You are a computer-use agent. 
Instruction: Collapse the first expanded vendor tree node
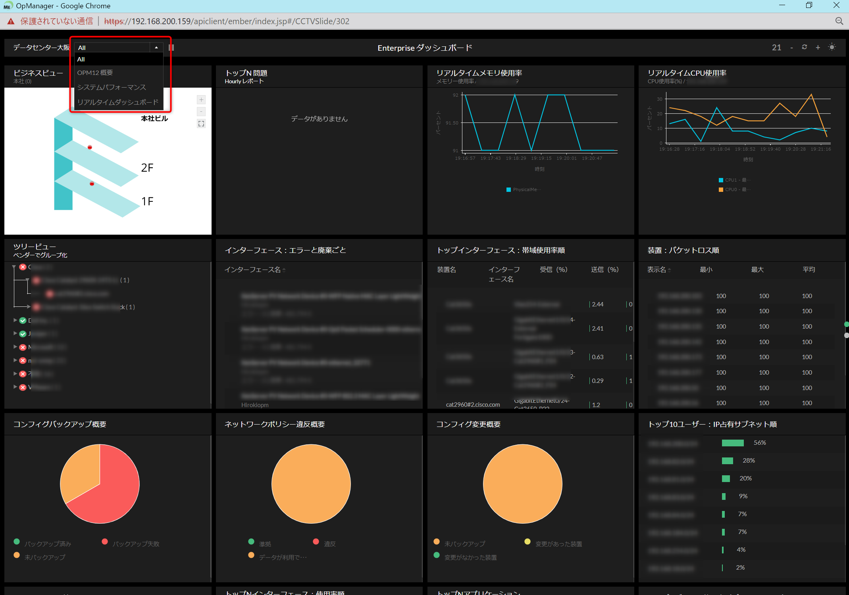click(x=14, y=267)
